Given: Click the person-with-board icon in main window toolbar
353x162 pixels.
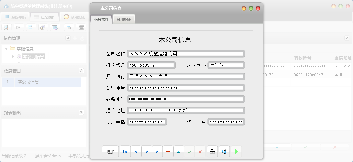Looking at the screenshot, I should click(43, 28).
